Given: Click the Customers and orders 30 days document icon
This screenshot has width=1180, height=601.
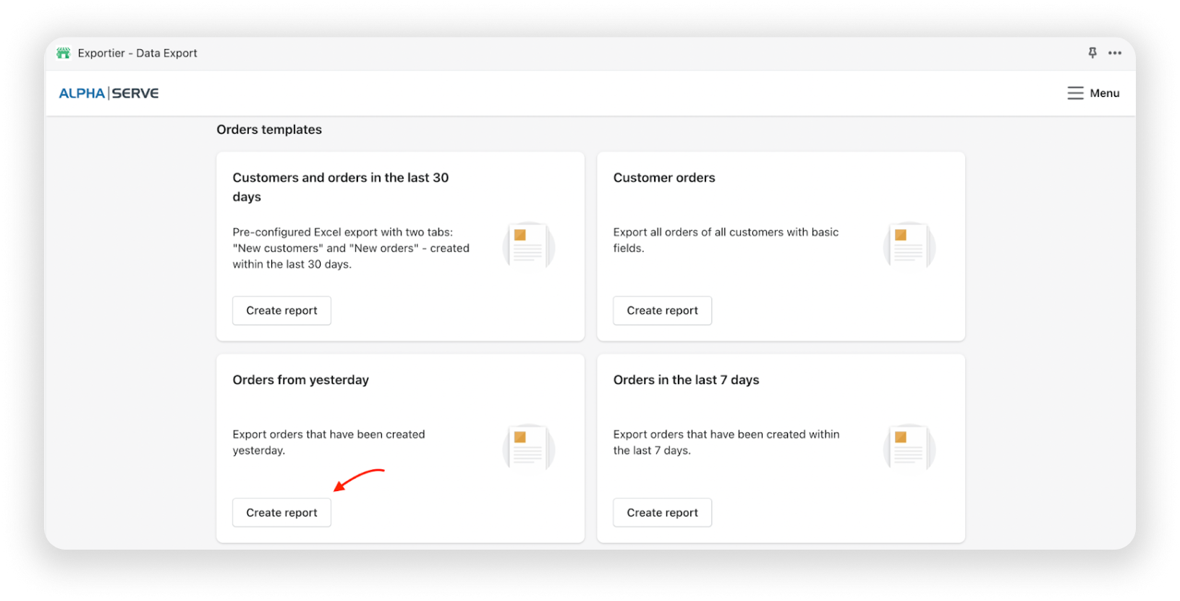Looking at the screenshot, I should point(528,246).
